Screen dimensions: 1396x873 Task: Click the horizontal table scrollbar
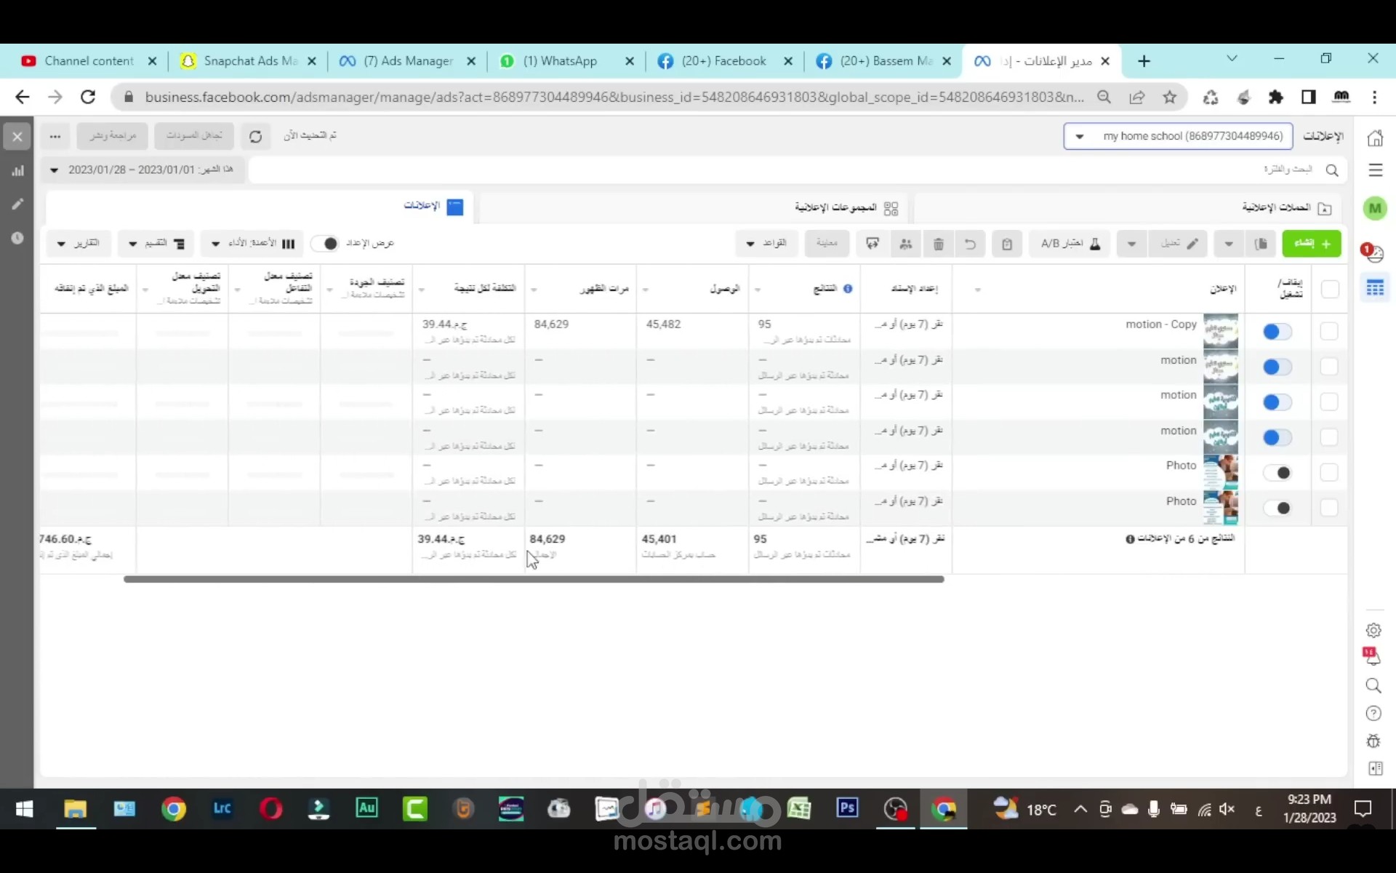pyautogui.click(x=533, y=579)
